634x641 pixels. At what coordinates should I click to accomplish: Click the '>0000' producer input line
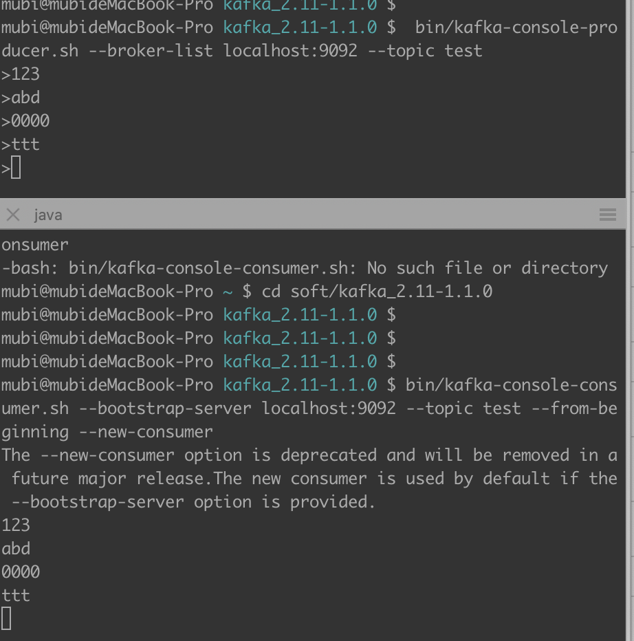point(25,121)
